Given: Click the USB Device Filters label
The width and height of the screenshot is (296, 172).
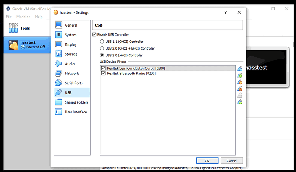Looking at the screenshot, I should coord(113,62).
